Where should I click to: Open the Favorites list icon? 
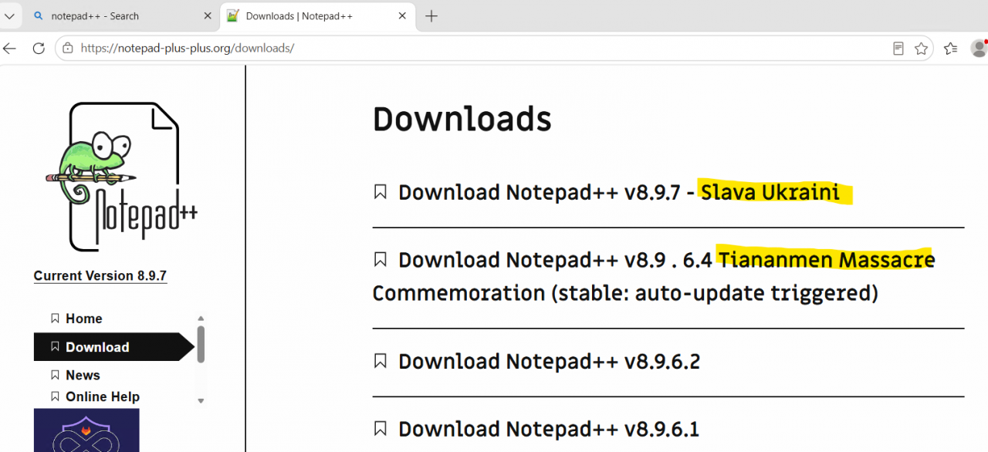pos(950,49)
